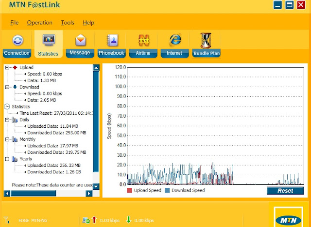Click the Yearly chart icon in tree
The image size is (311, 227).
click(x=15, y=159)
